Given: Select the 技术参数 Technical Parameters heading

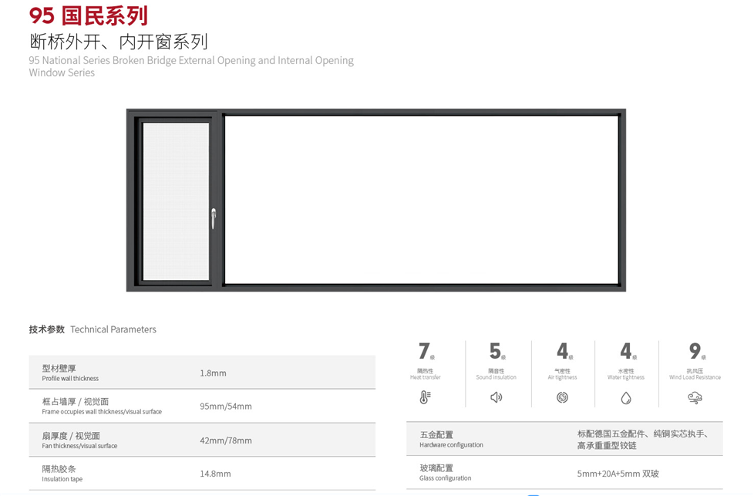Looking at the screenshot, I should click(x=92, y=329).
